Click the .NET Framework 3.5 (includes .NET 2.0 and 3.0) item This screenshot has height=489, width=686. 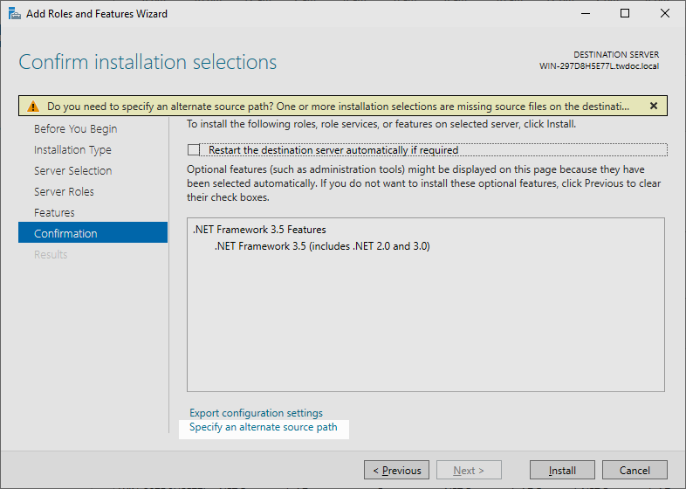tap(322, 246)
